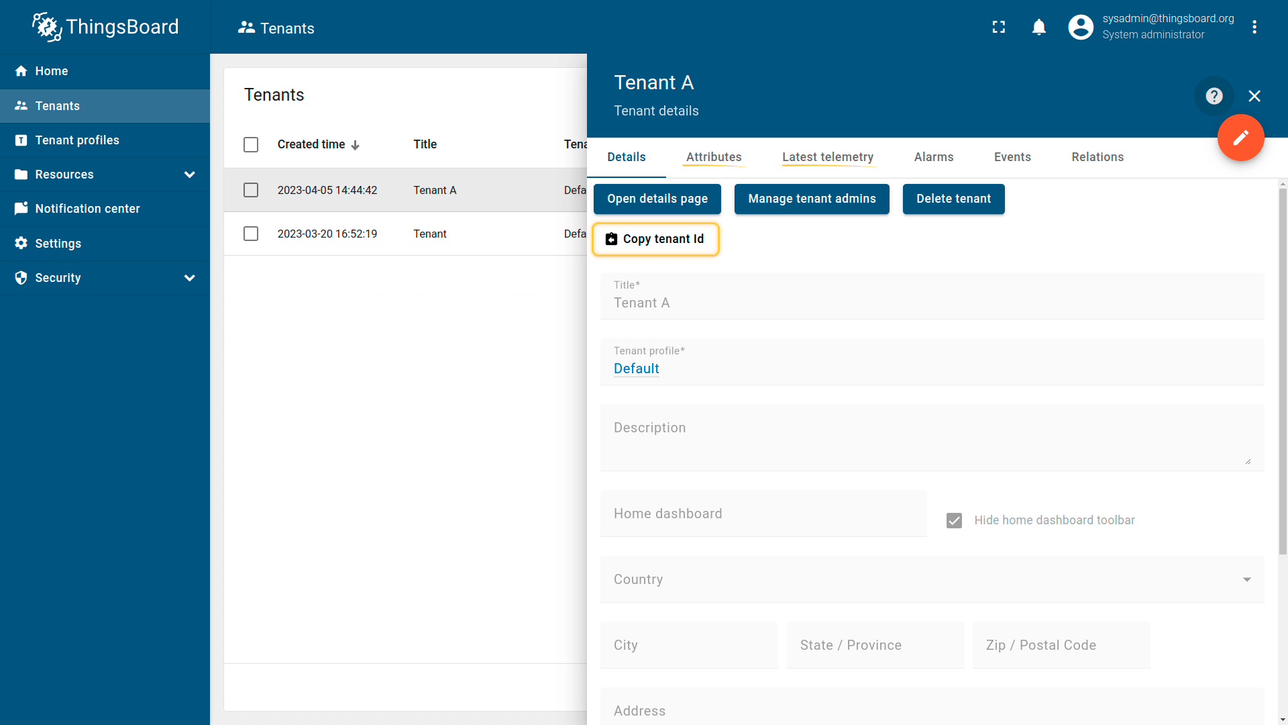Switch to the Latest telemetry tab
The height and width of the screenshot is (725, 1288).
(x=827, y=157)
